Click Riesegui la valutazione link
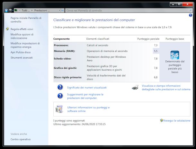The height and width of the screenshot is (149, 196). [177, 121]
